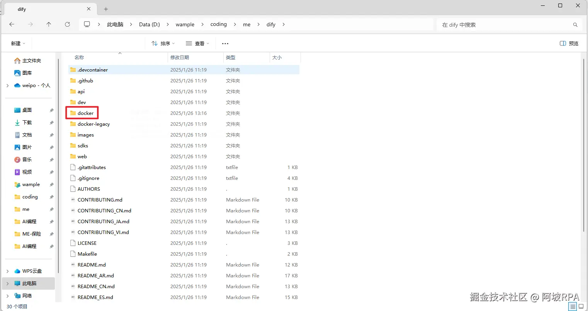Screen dimensions: 588x311
Task: Go up one folder level
Action: click(49, 24)
